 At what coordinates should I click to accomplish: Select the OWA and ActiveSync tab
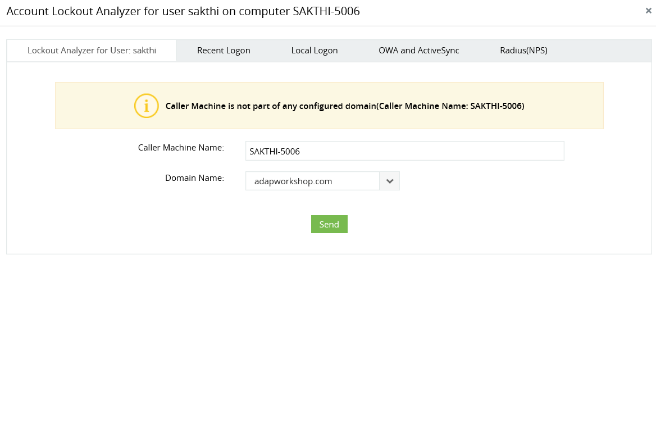pos(418,50)
